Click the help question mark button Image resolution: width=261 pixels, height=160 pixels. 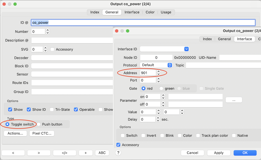pyautogui.click(x=118, y=153)
